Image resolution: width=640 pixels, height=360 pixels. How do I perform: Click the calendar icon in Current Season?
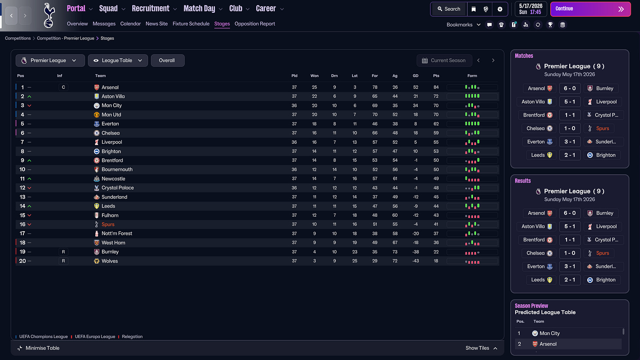pyautogui.click(x=425, y=61)
